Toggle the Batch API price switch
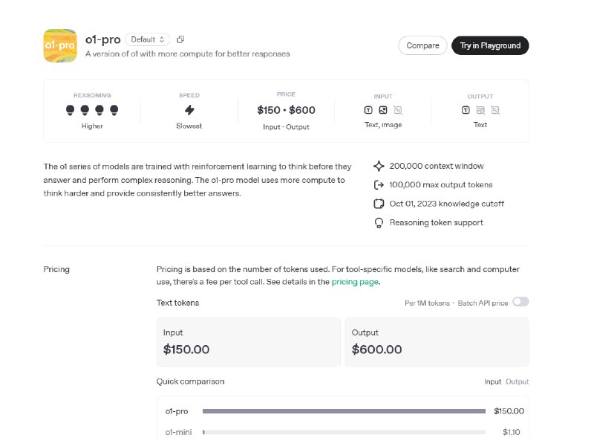The width and height of the screenshot is (594, 438). click(520, 302)
